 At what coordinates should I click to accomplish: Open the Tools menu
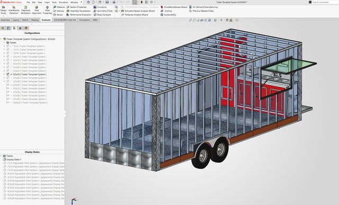click(x=54, y=2)
